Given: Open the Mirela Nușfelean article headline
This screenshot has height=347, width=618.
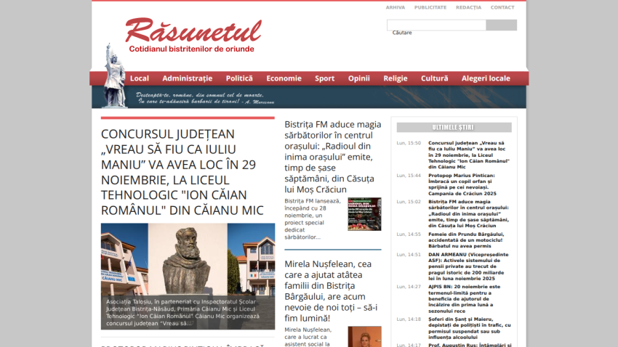Looking at the screenshot, I should point(331,291).
